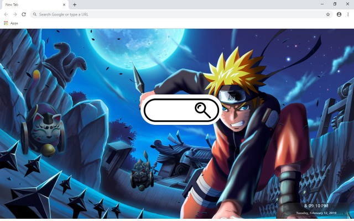Open the user profile account icon

point(339,14)
